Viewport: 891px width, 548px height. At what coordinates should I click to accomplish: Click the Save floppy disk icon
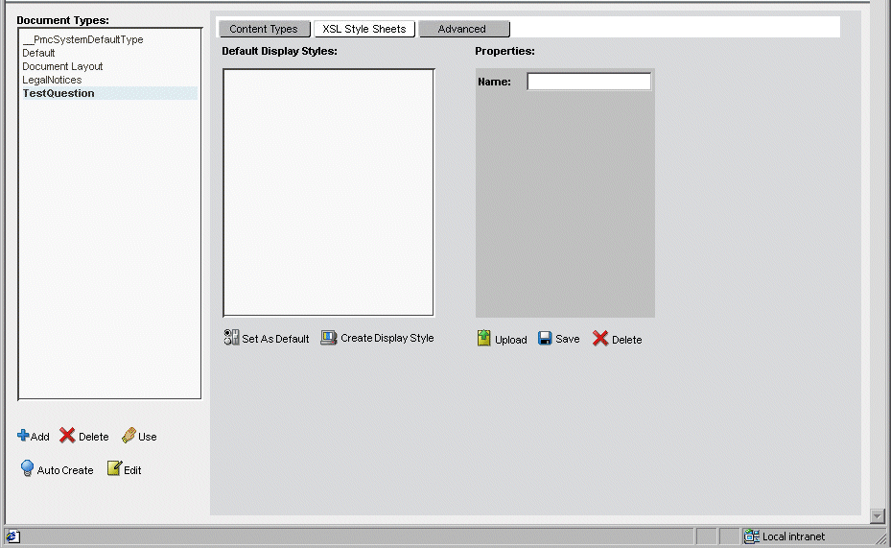(x=545, y=339)
